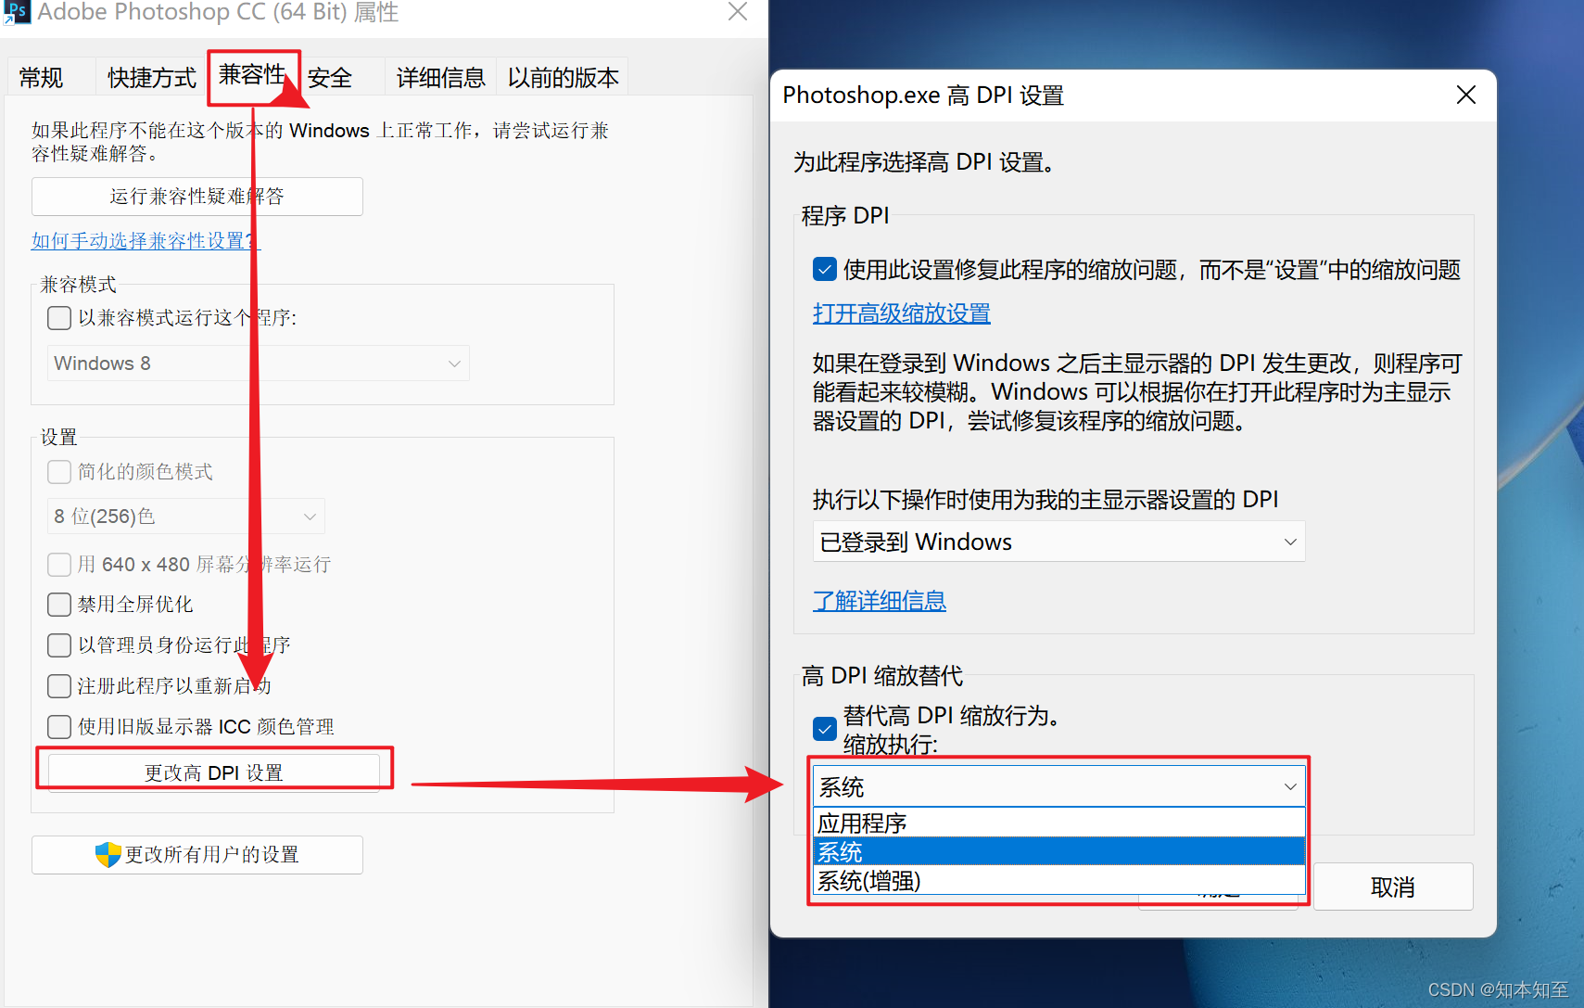
Task: Open the 打开高级缩放设置 link
Action: (x=902, y=313)
